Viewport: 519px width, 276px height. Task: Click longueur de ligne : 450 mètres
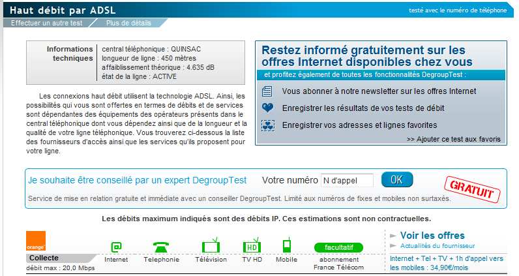point(149,58)
